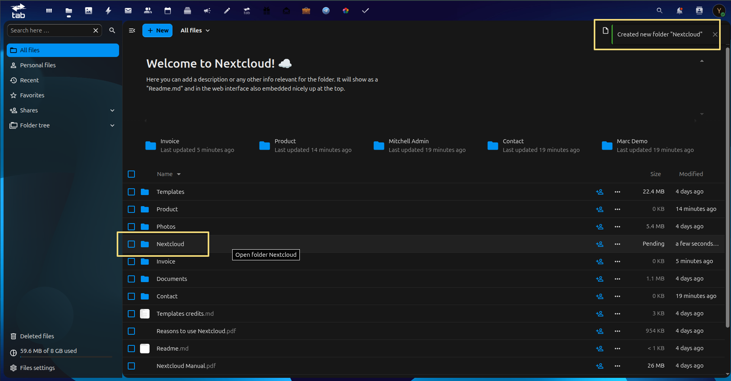Open the Recent files view
Screen dimensions: 731x381
(63, 80)
